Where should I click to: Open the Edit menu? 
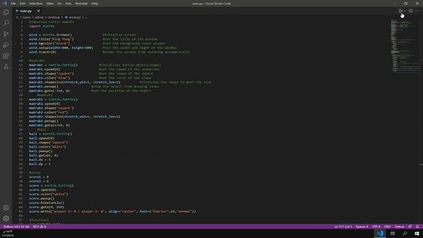coord(22,3)
